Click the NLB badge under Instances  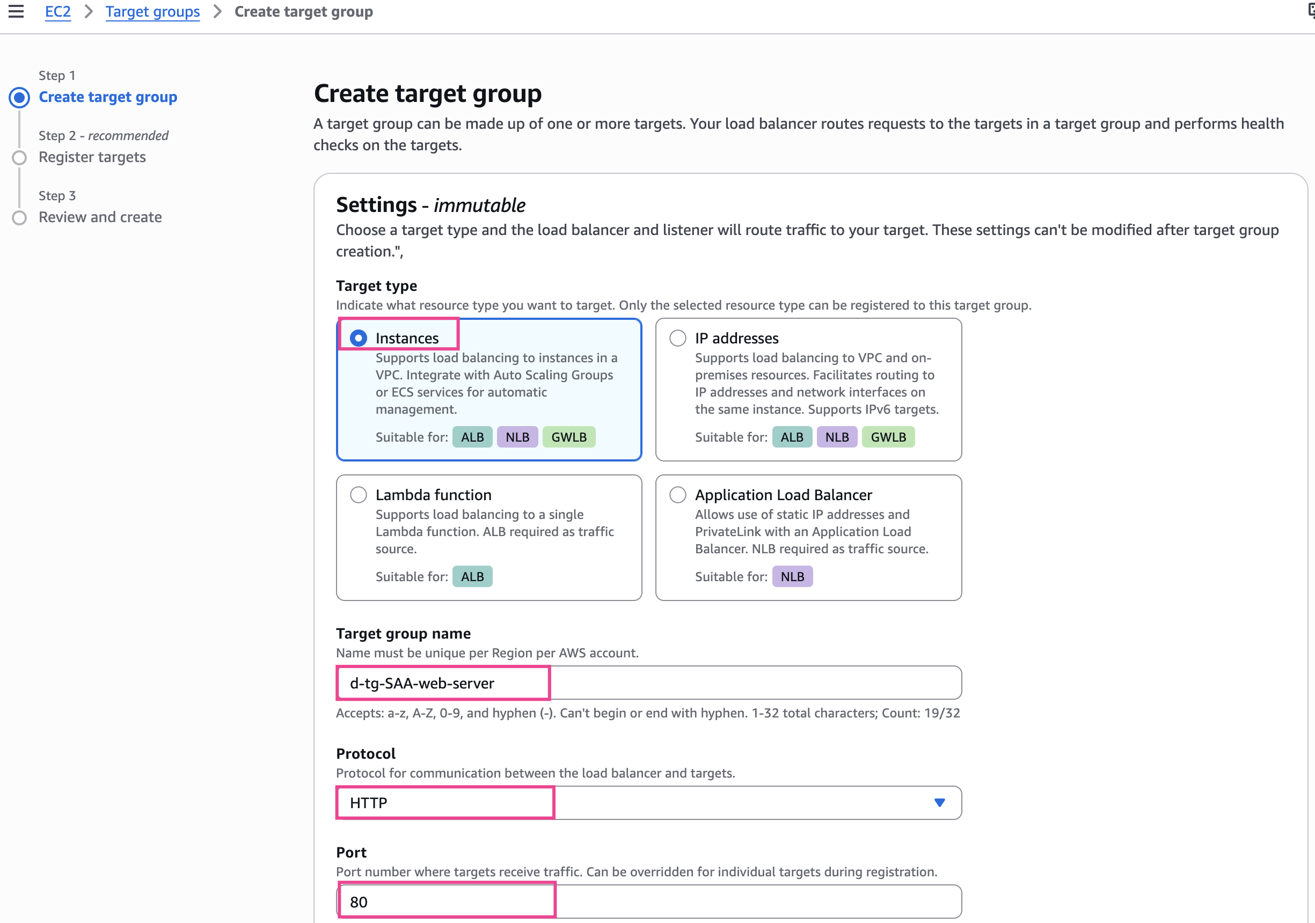coord(517,437)
